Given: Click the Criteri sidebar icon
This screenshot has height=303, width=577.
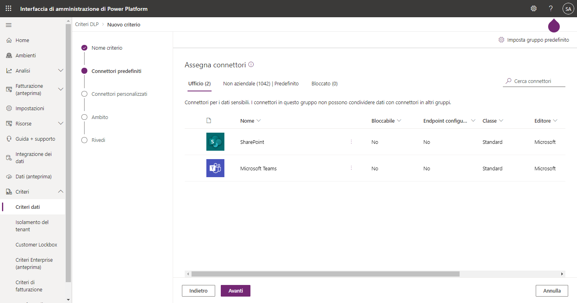Looking at the screenshot, I should click(x=9, y=192).
